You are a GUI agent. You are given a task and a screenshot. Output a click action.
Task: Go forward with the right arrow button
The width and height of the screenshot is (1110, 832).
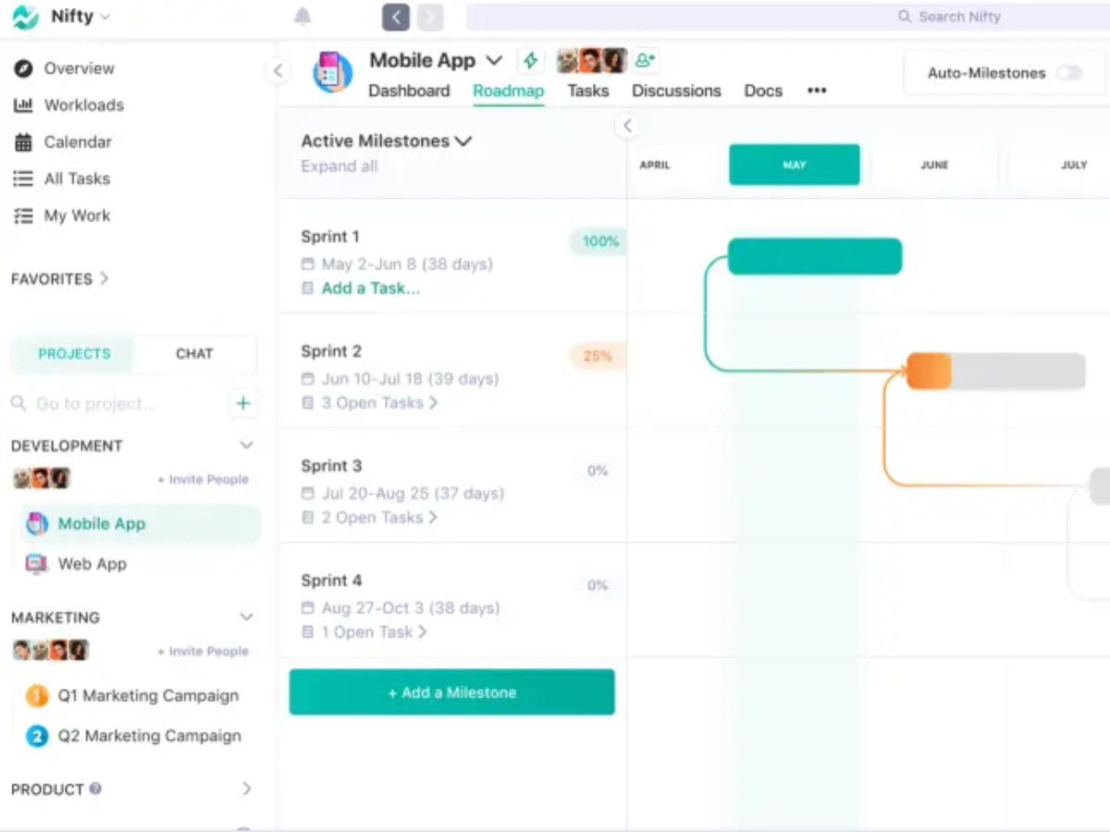429,17
